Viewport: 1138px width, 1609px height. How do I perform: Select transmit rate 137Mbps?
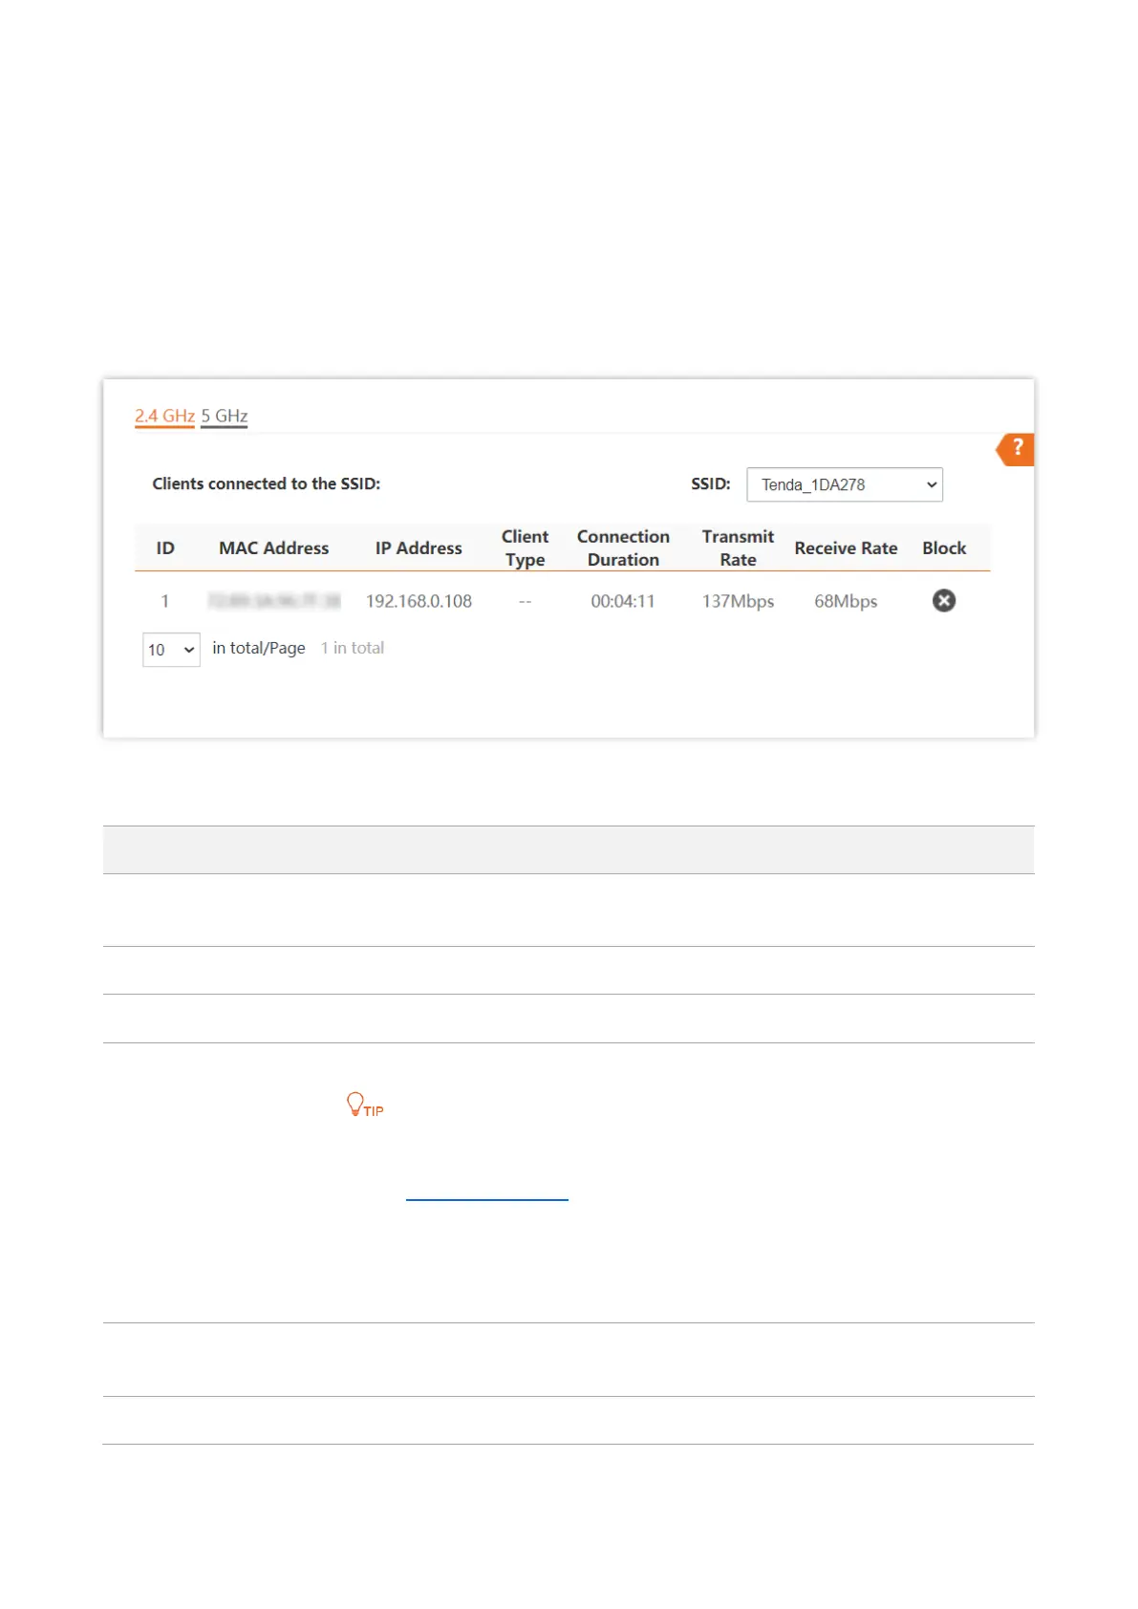[x=738, y=601]
